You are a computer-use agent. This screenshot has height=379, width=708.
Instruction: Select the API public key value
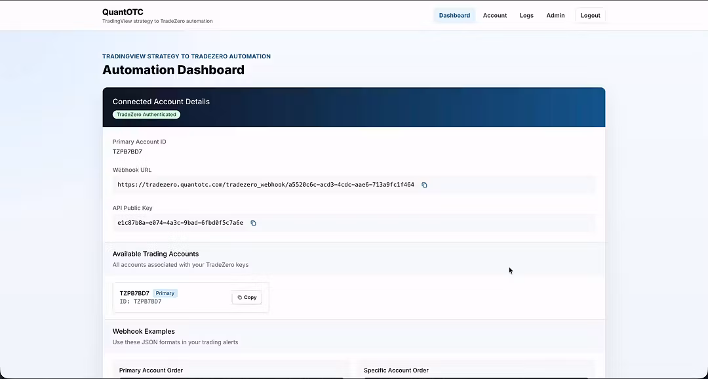[180, 223]
